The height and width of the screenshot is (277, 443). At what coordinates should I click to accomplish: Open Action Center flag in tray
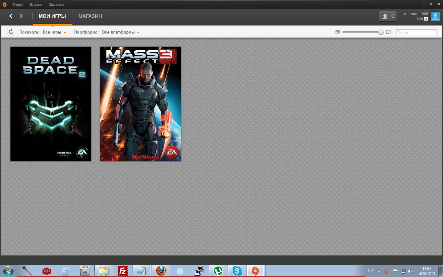coord(395,271)
